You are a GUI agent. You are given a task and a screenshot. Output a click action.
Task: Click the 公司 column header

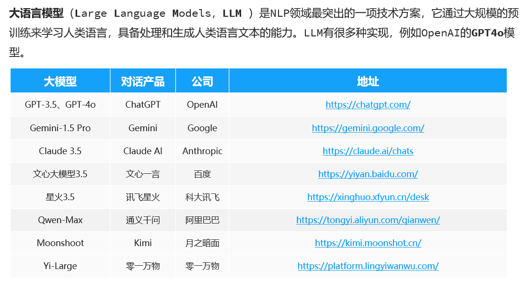click(202, 81)
